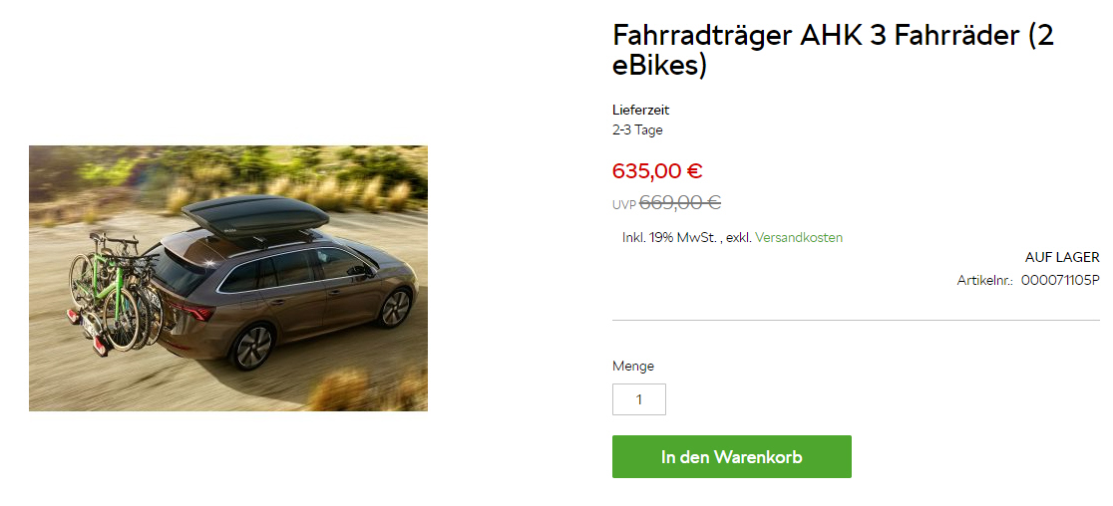The width and height of the screenshot is (1113, 506).
Task: Click the AUF LAGER stock status
Action: pyautogui.click(x=1062, y=257)
